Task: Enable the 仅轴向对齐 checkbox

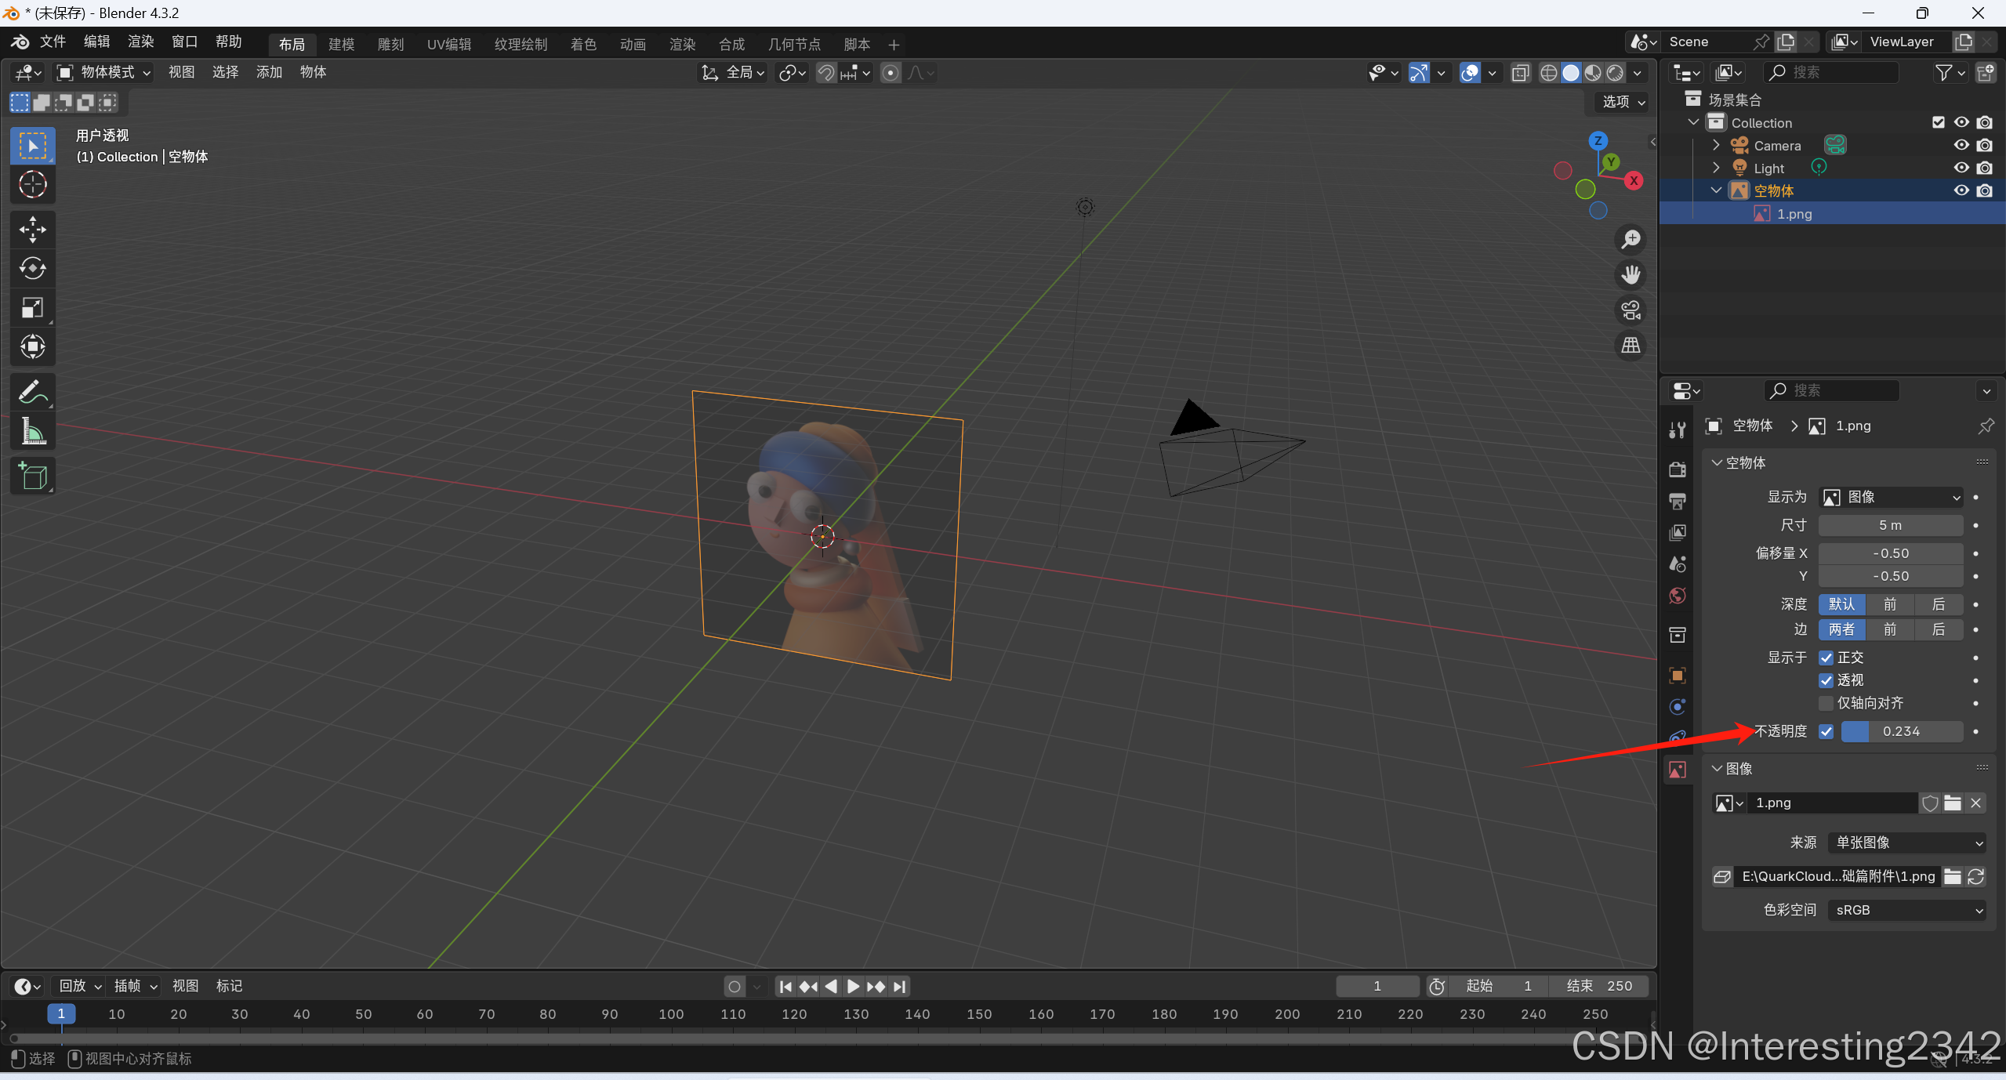Action: [1826, 703]
